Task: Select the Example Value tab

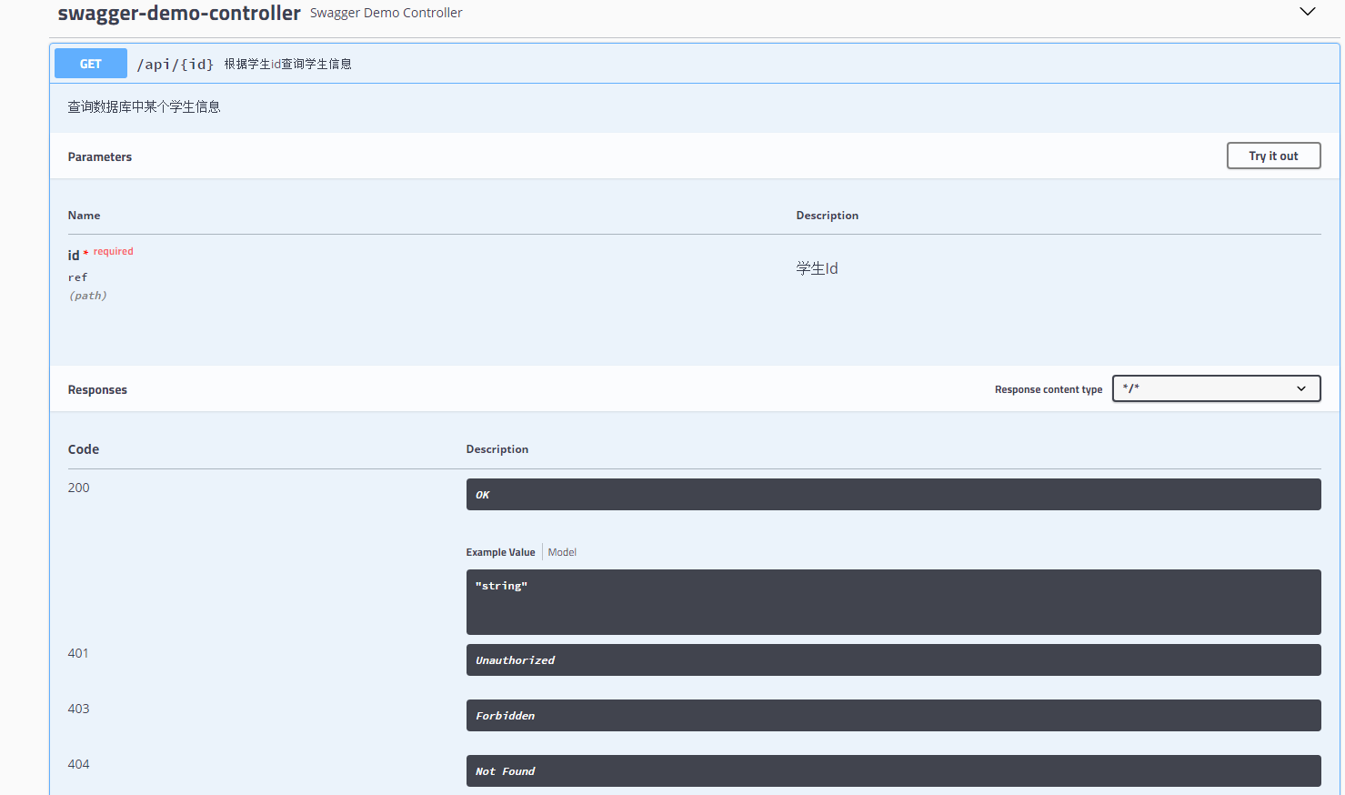Action: (500, 552)
